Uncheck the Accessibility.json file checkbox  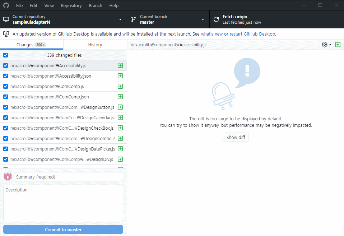(x=6, y=76)
